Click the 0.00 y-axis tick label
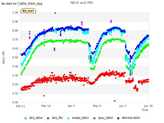This screenshot has height=123, width=164. click(x=15, y=102)
